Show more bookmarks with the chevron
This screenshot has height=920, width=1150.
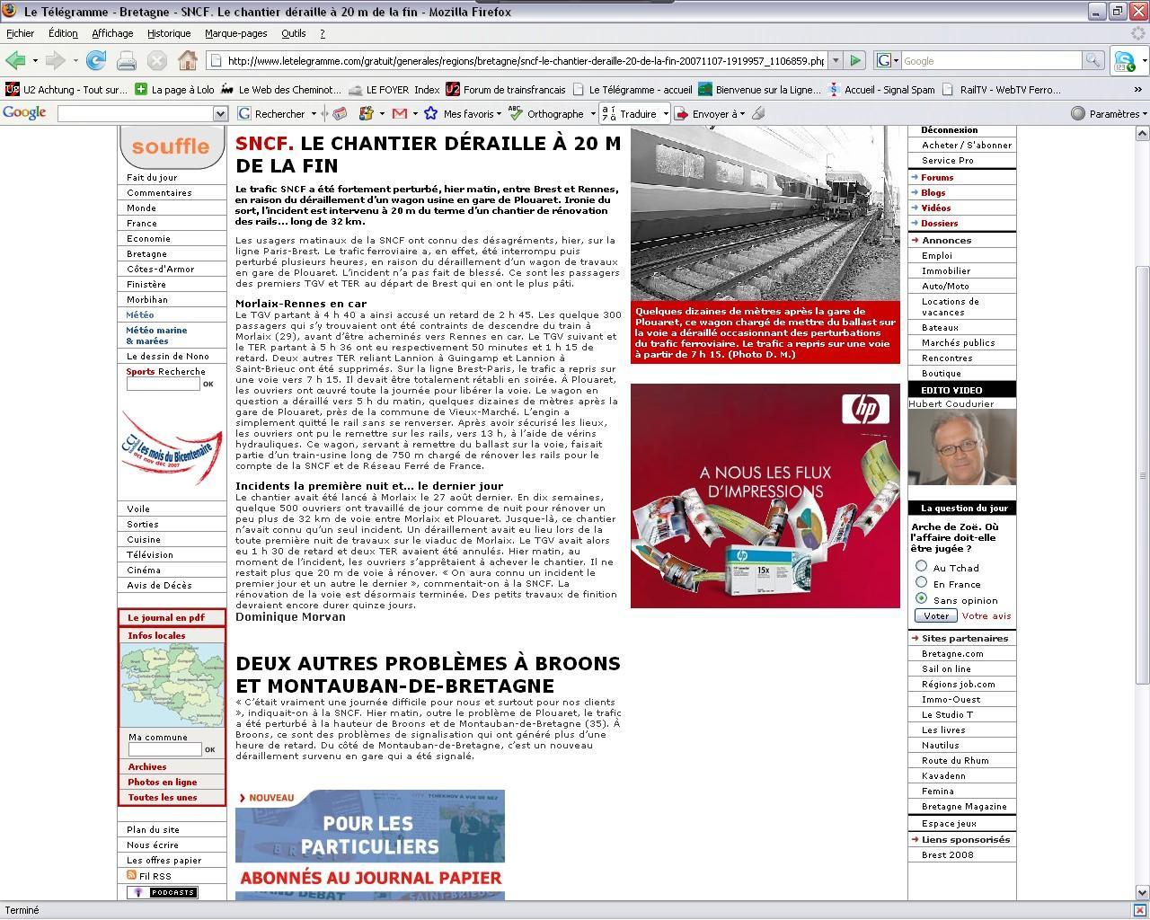(x=1138, y=90)
